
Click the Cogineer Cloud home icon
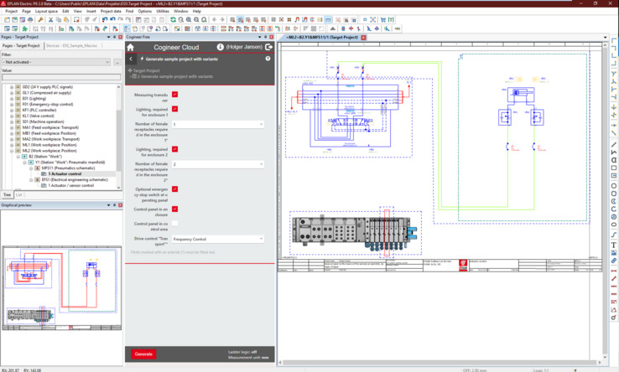pos(131,48)
